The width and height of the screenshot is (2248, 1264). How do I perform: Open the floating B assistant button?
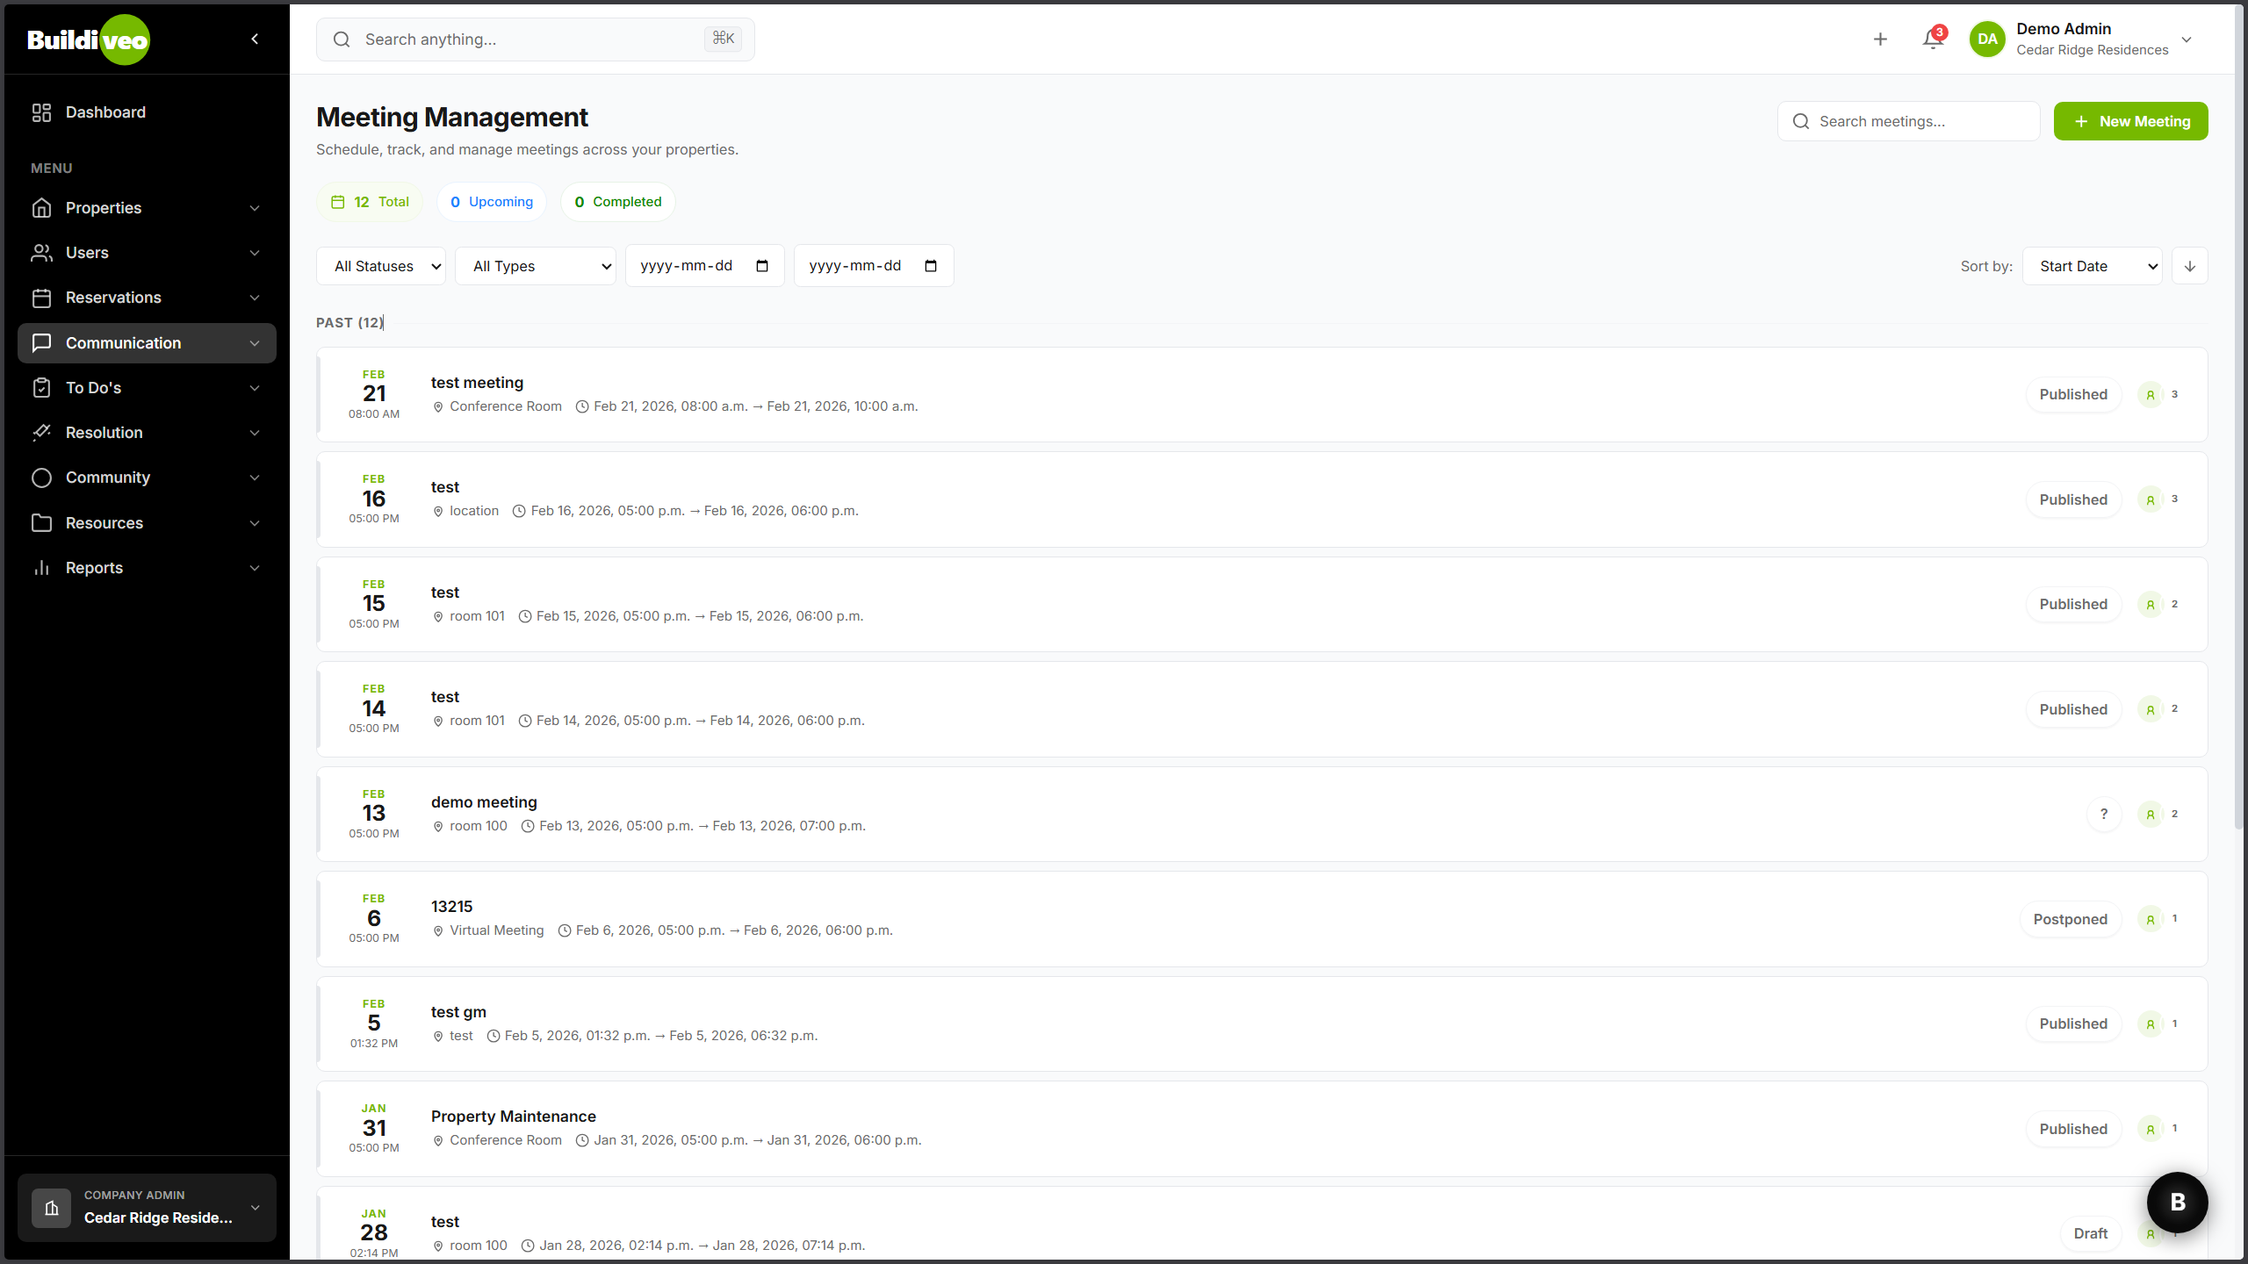point(2177,1202)
